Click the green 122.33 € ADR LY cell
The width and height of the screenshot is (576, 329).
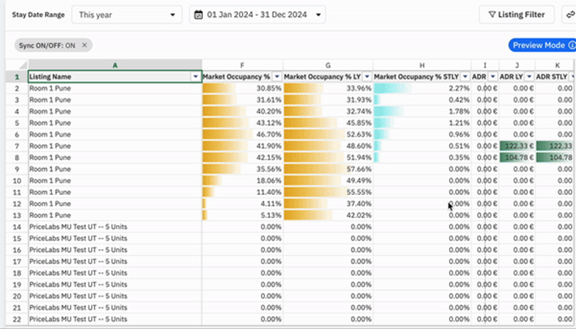(x=517, y=145)
